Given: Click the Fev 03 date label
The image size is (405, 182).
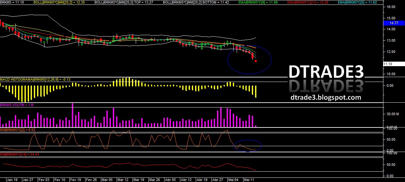Looking at the screenshot, I should click(44, 179).
